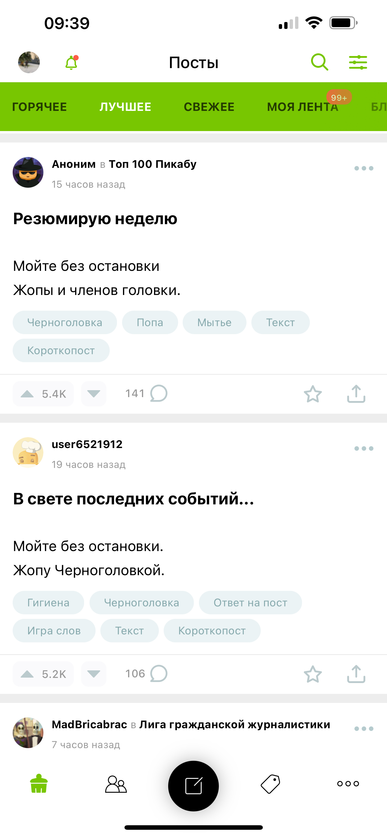Screen dimensions: 387x837
Task: Open your profile avatar in header
Action: (x=29, y=62)
